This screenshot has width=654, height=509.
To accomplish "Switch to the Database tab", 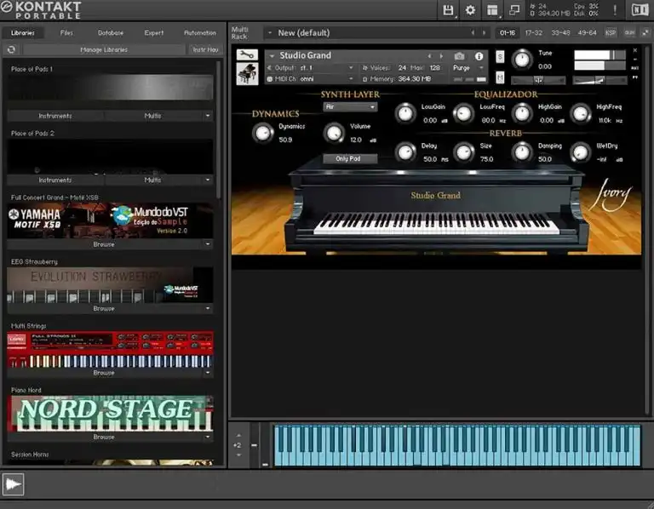I will point(111,32).
